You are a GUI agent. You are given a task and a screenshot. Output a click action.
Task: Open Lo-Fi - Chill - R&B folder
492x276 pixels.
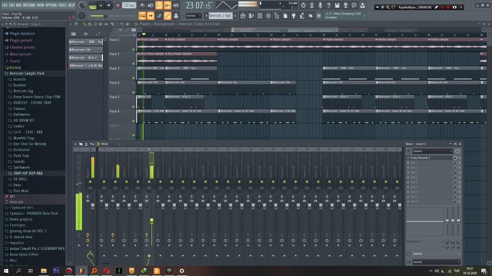[x=28, y=132]
